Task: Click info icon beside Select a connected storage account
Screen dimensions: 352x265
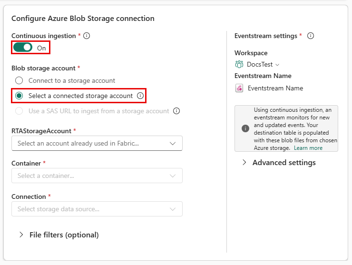Action: point(140,96)
